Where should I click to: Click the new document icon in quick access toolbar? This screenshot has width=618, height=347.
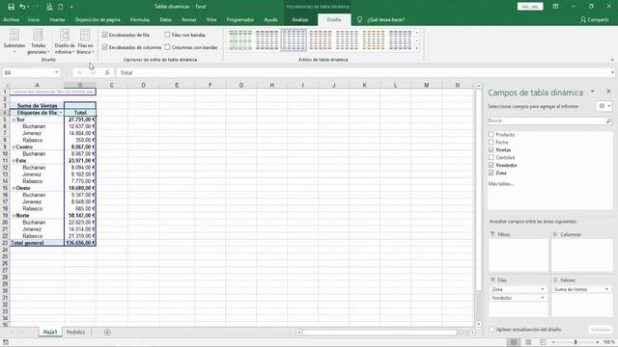[60, 7]
